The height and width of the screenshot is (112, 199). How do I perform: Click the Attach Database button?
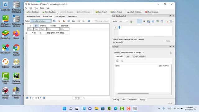coord(134,12)
